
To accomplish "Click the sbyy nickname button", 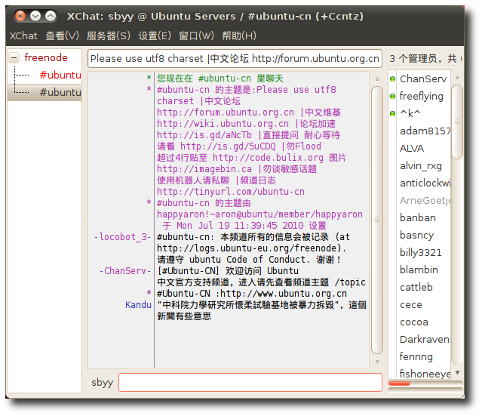I will (102, 383).
